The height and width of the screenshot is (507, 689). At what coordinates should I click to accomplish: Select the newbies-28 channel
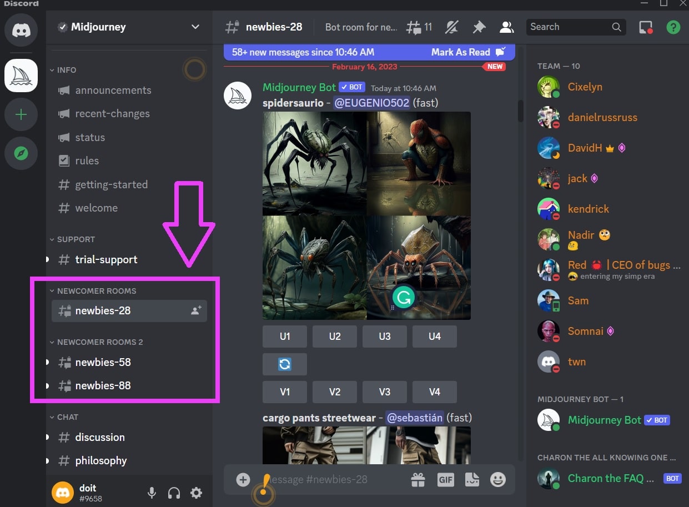129,311
